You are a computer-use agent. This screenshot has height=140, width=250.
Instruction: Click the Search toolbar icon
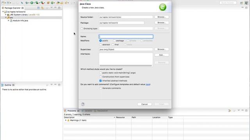tap(66, 3)
